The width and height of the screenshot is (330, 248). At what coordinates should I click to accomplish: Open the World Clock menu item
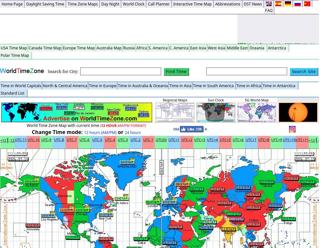[134, 4]
